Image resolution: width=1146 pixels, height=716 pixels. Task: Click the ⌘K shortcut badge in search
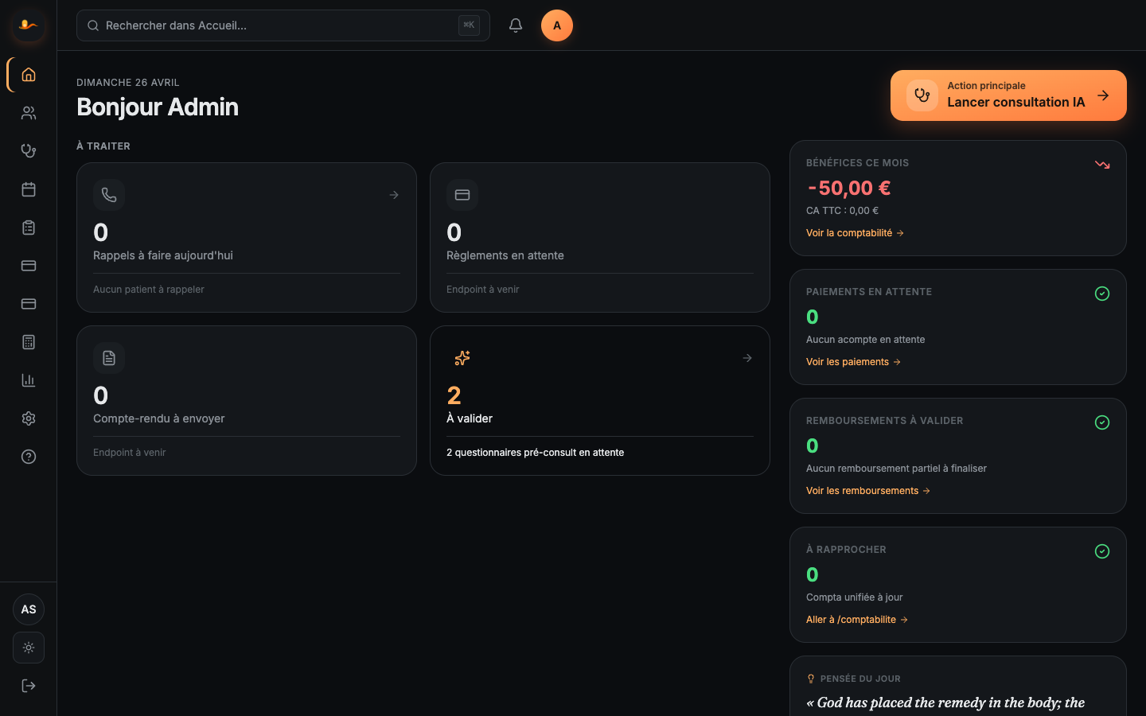pyautogui.click(x=469, y=25)
